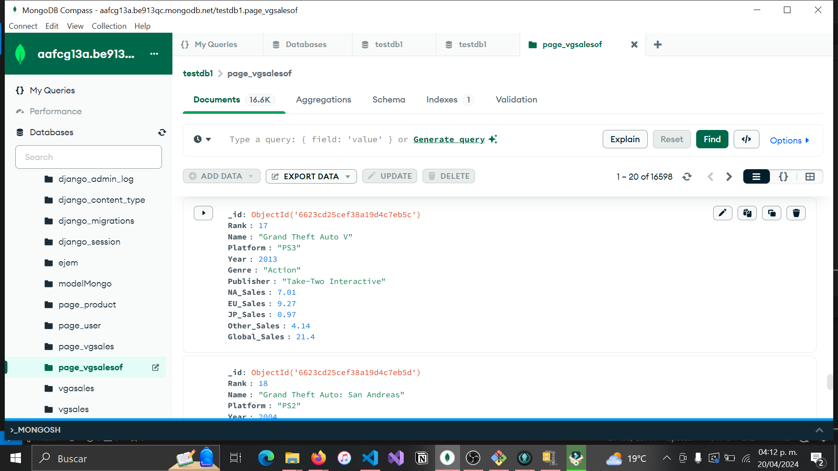
Task: Click inside the databases Search field
Action: pyautogui.click(x=89, y=157)
